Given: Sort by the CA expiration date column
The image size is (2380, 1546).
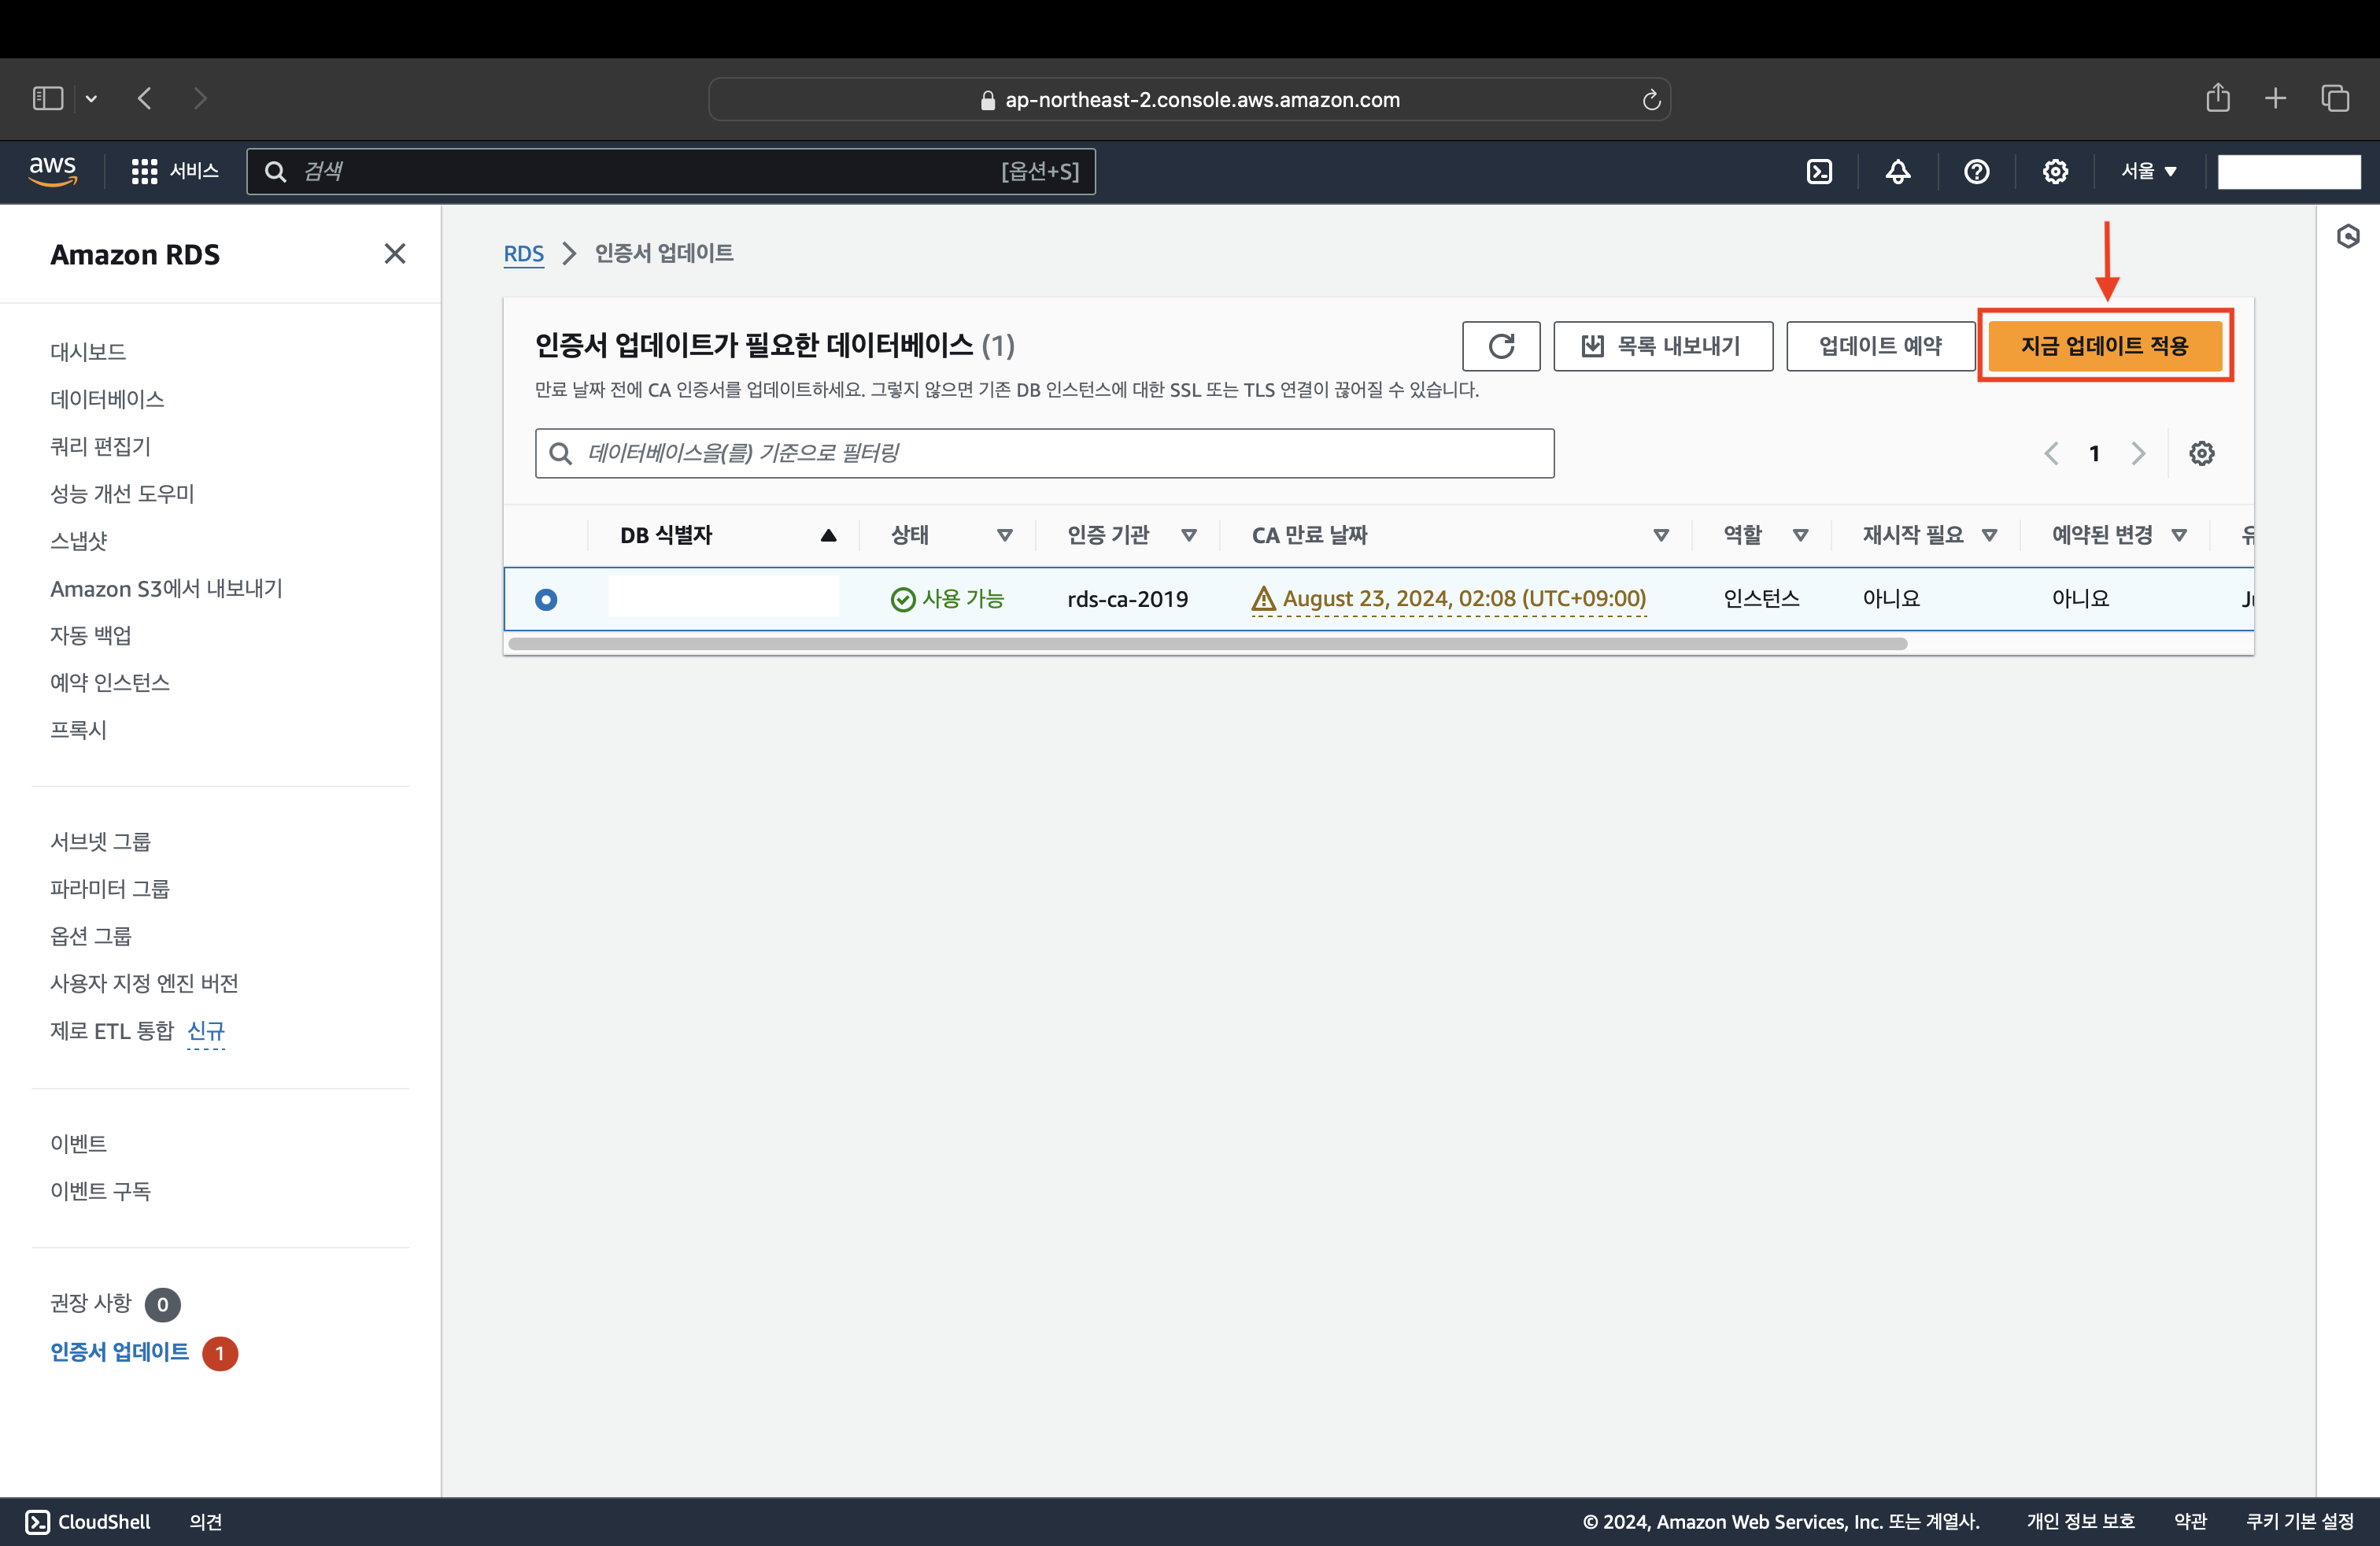Looking at the screenshot, I should coord(1309,535).
